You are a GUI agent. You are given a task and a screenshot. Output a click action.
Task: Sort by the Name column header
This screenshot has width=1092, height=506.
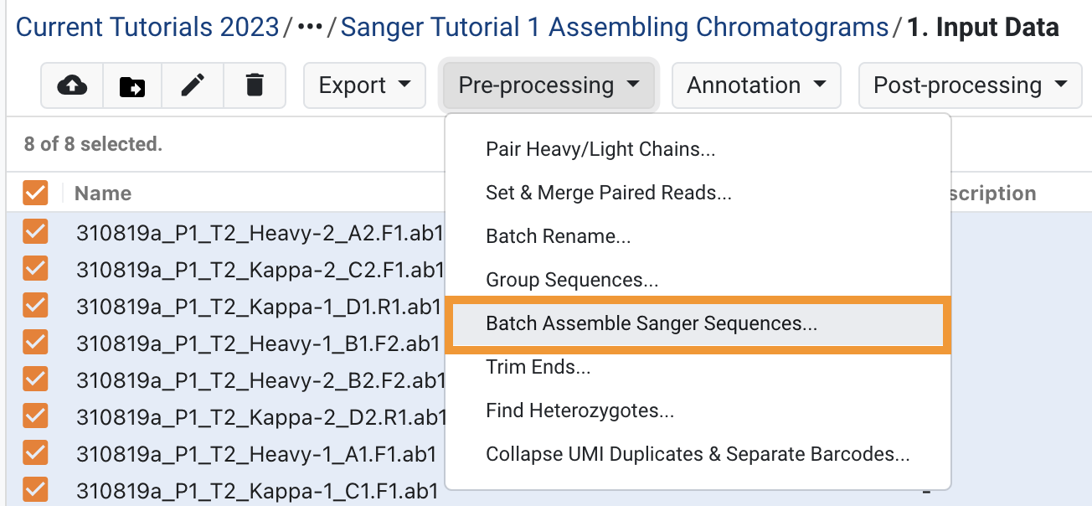pyautogui.click(x=103, y=194)
